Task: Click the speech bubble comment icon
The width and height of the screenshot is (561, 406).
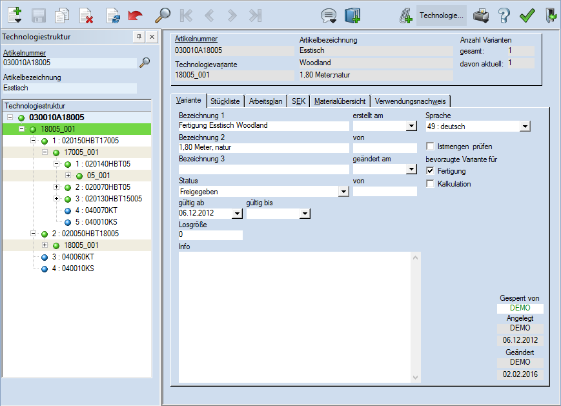Action: (x=329, y=15)
